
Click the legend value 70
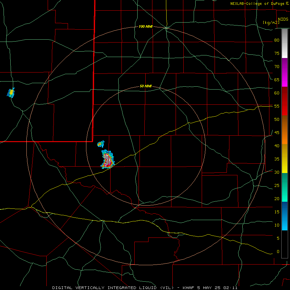coord(277,67)
